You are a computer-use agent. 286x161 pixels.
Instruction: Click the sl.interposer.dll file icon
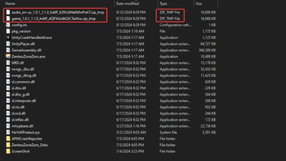coord(8,101)
